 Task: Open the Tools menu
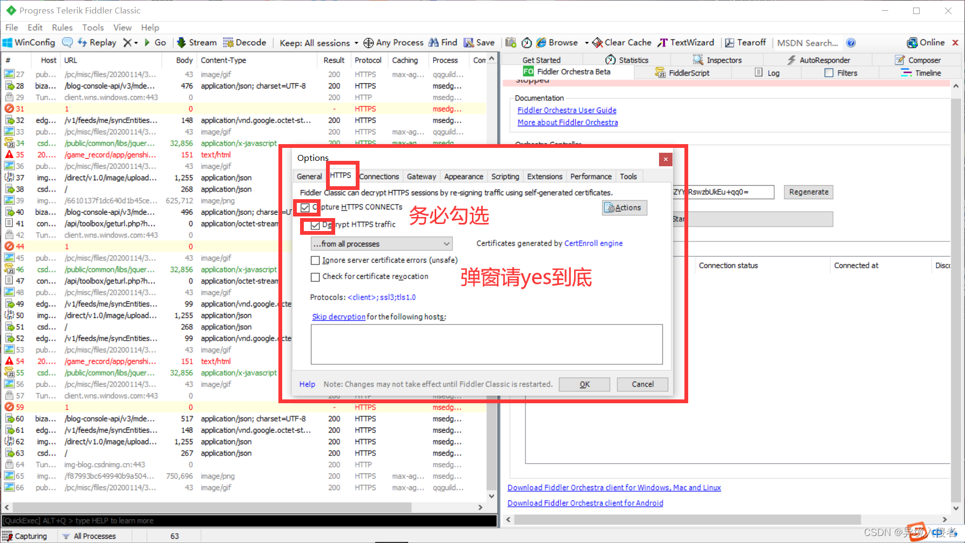tap(93, 28)
